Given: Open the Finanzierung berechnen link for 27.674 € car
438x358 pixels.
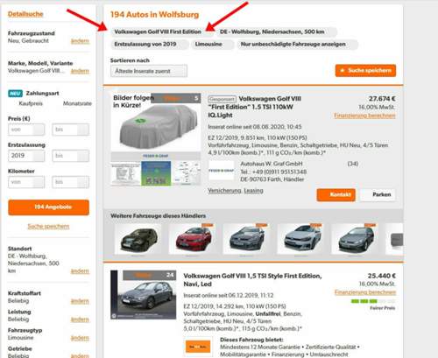Looking at the screenshot, I should click(x=364, y=116).
